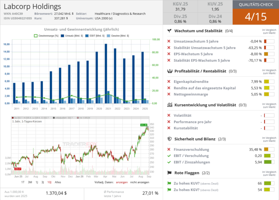The image size is (279, 200).
Task: Click red X beside Rendite auf das eingesetzte Kapital
Action: (169, 88)
